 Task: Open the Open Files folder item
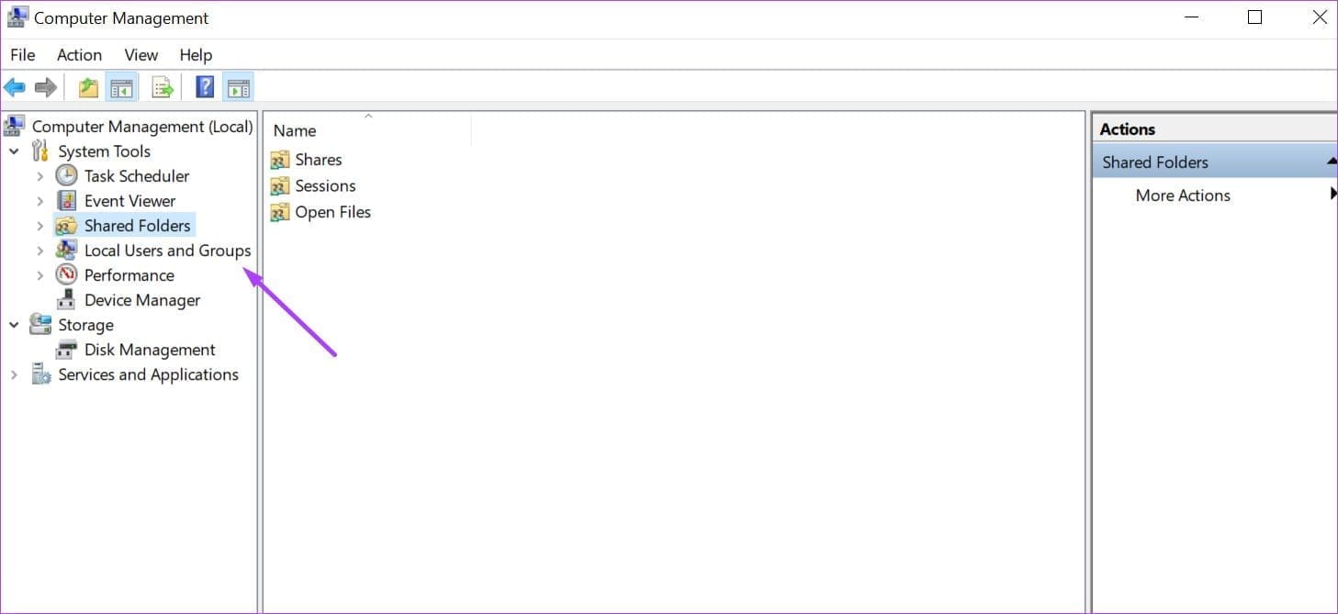[x=332, y=212]
